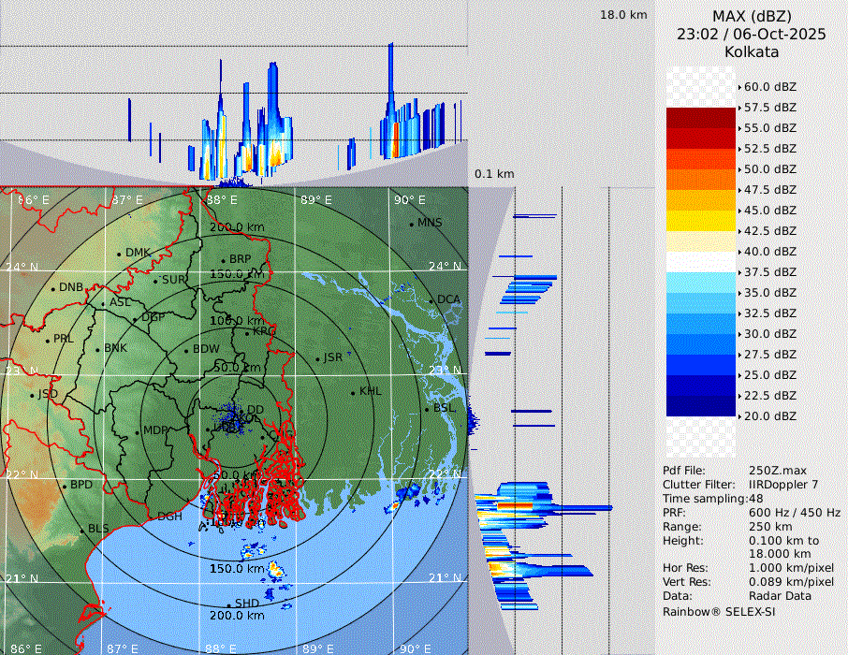
Task: Click the BSL station label
Action: (x=444, y=409)
